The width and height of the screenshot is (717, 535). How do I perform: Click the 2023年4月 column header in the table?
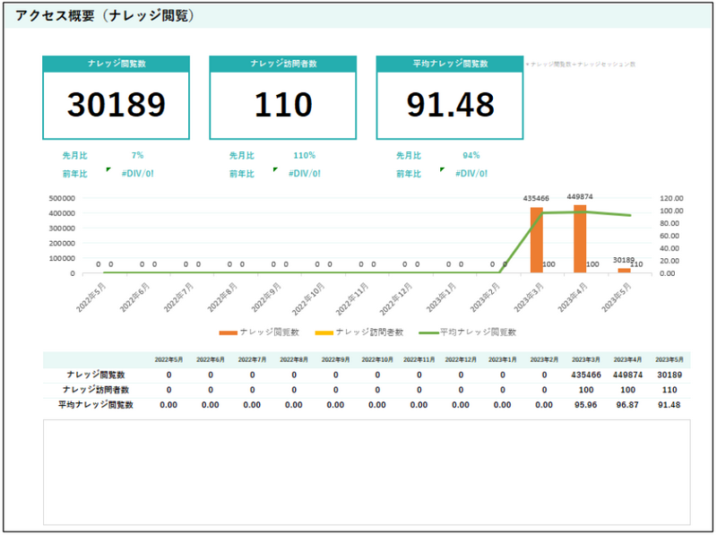click(627, 360)
